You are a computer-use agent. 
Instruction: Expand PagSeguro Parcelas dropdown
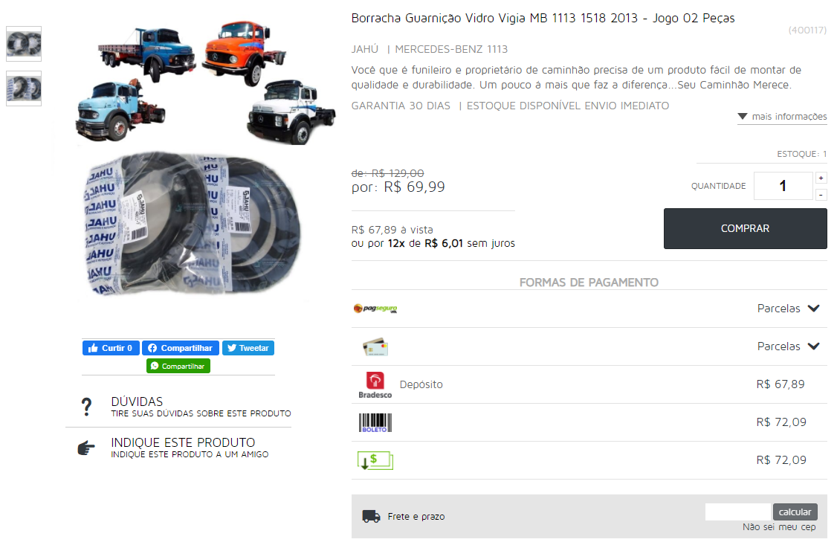(x=788, y=309)
